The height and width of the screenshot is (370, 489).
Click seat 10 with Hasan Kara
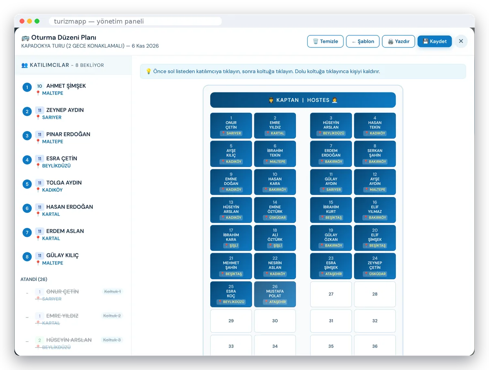[x=275, y=182]
